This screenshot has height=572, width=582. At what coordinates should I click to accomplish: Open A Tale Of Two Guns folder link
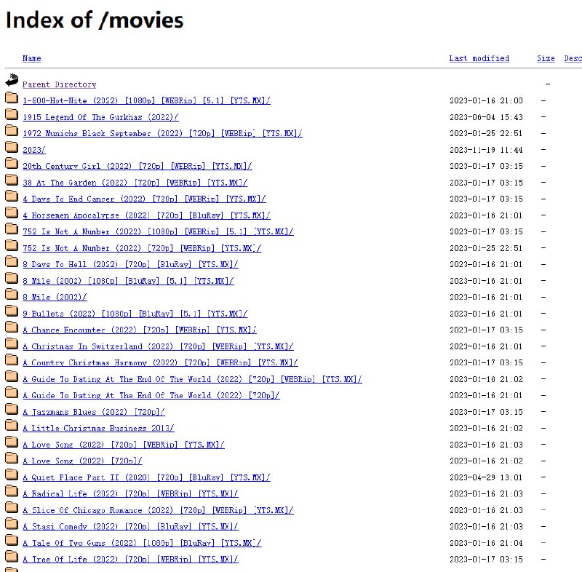(141, 543)
